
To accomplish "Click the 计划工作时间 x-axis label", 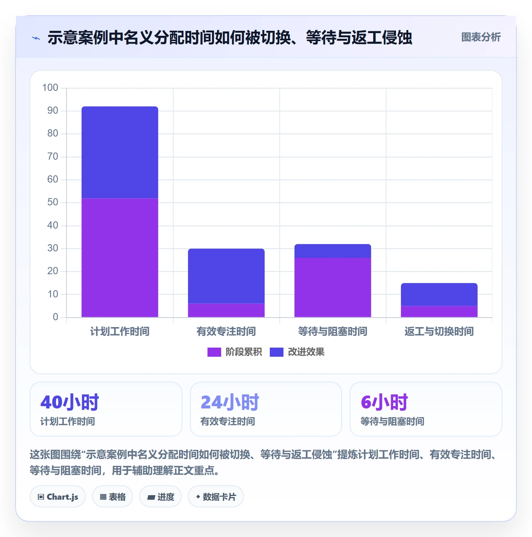I will point(120,332).
